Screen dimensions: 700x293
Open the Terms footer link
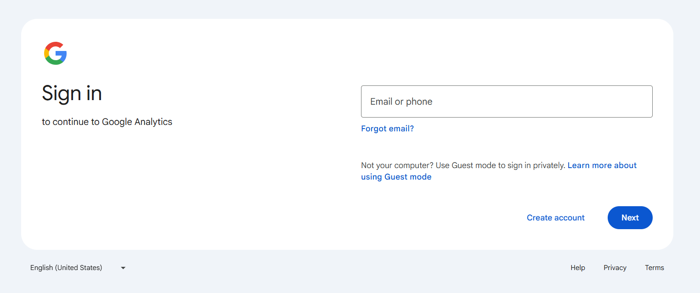coord(655,268)
